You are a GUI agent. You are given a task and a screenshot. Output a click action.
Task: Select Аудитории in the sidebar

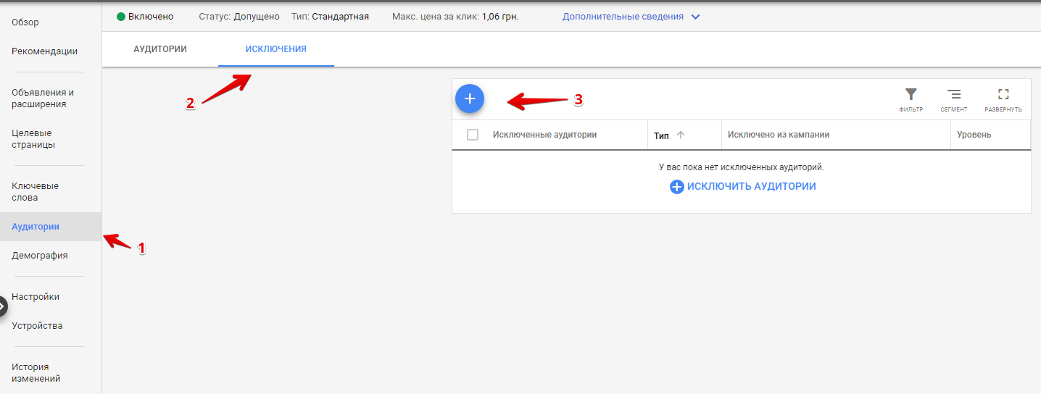tap(51, 227)
